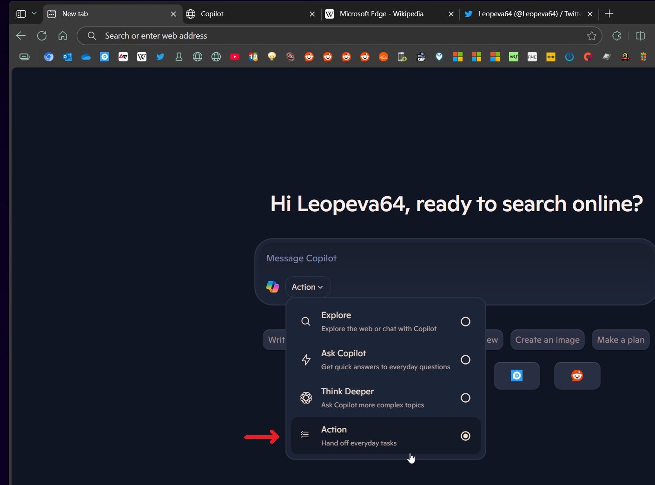Open the Chromium bookmark icon
This screenshot has height=485, width=655.
click(x=49, y=57)
